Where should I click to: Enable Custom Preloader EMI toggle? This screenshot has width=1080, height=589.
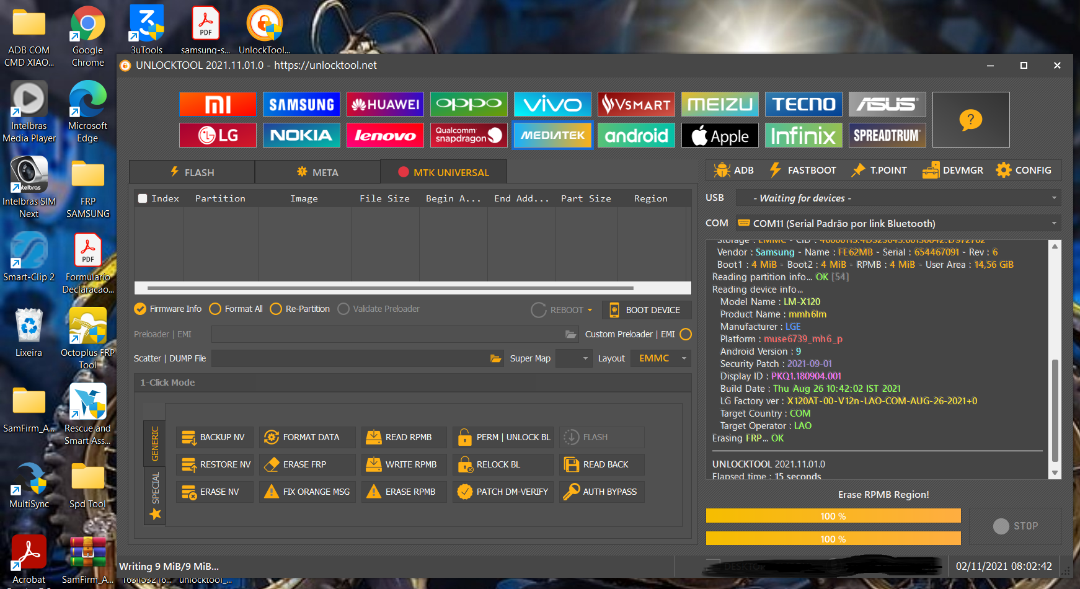pyautogui.click(x=686, y=334)
